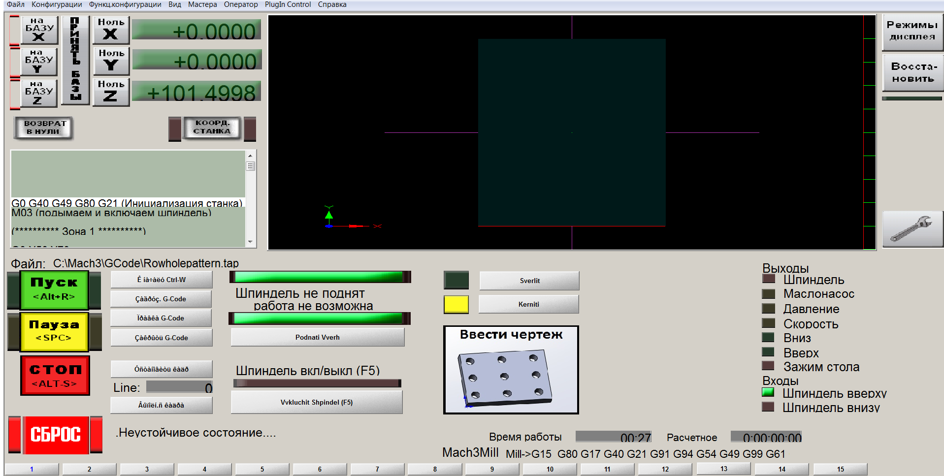This screenshot has height=476, width=944.
Task: Click the Y coordinate readout +0.0000
Action: [196, 60]
